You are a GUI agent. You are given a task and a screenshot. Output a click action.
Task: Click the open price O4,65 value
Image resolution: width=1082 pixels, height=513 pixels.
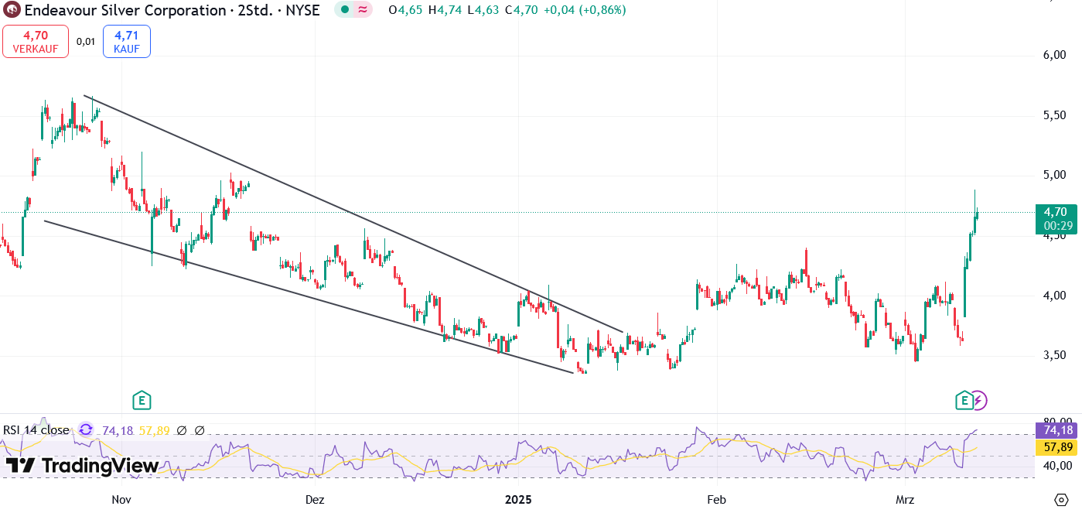click(x=405, y=10)
